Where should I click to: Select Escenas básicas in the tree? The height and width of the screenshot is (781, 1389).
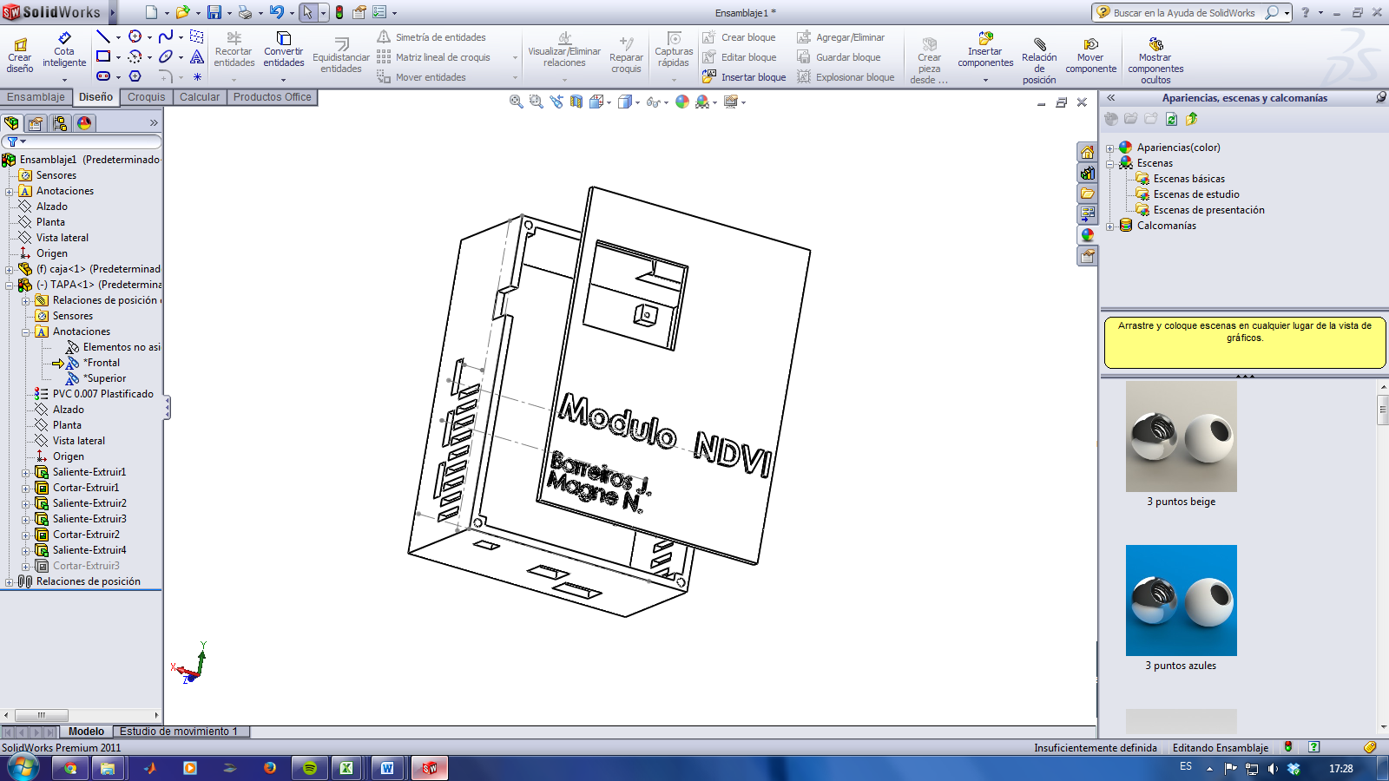pyautogui.click(x=1189, y=179)
